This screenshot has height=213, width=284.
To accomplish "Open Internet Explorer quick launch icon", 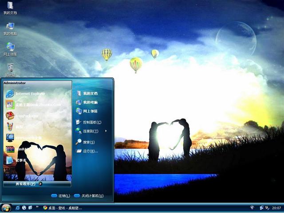I will coord(18,208).
